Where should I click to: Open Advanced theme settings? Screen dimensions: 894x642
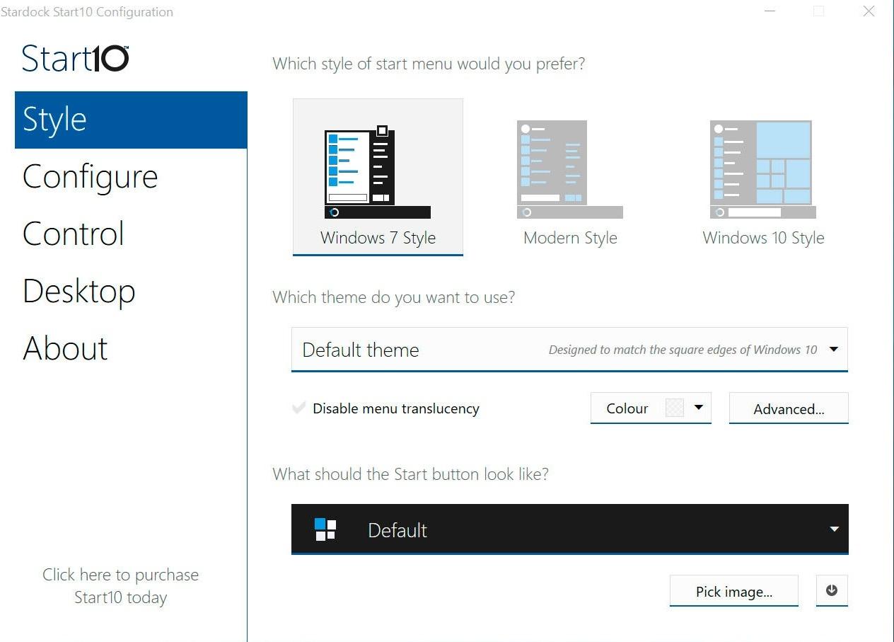click(x=789, y=408)
